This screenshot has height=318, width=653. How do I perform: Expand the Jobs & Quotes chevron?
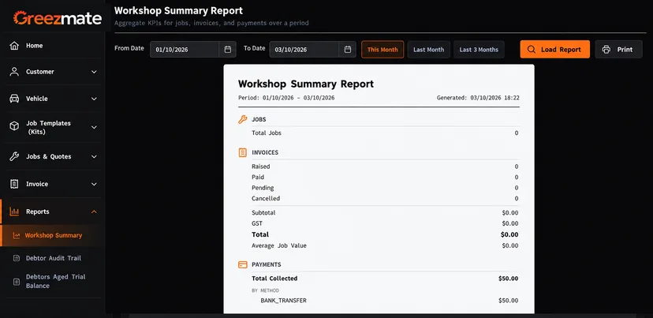(x=94, y=157)
